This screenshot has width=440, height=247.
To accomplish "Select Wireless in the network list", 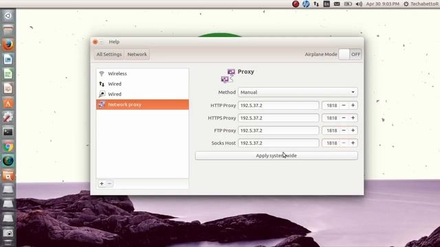I will pyautogui.click(x=142, y=73).
